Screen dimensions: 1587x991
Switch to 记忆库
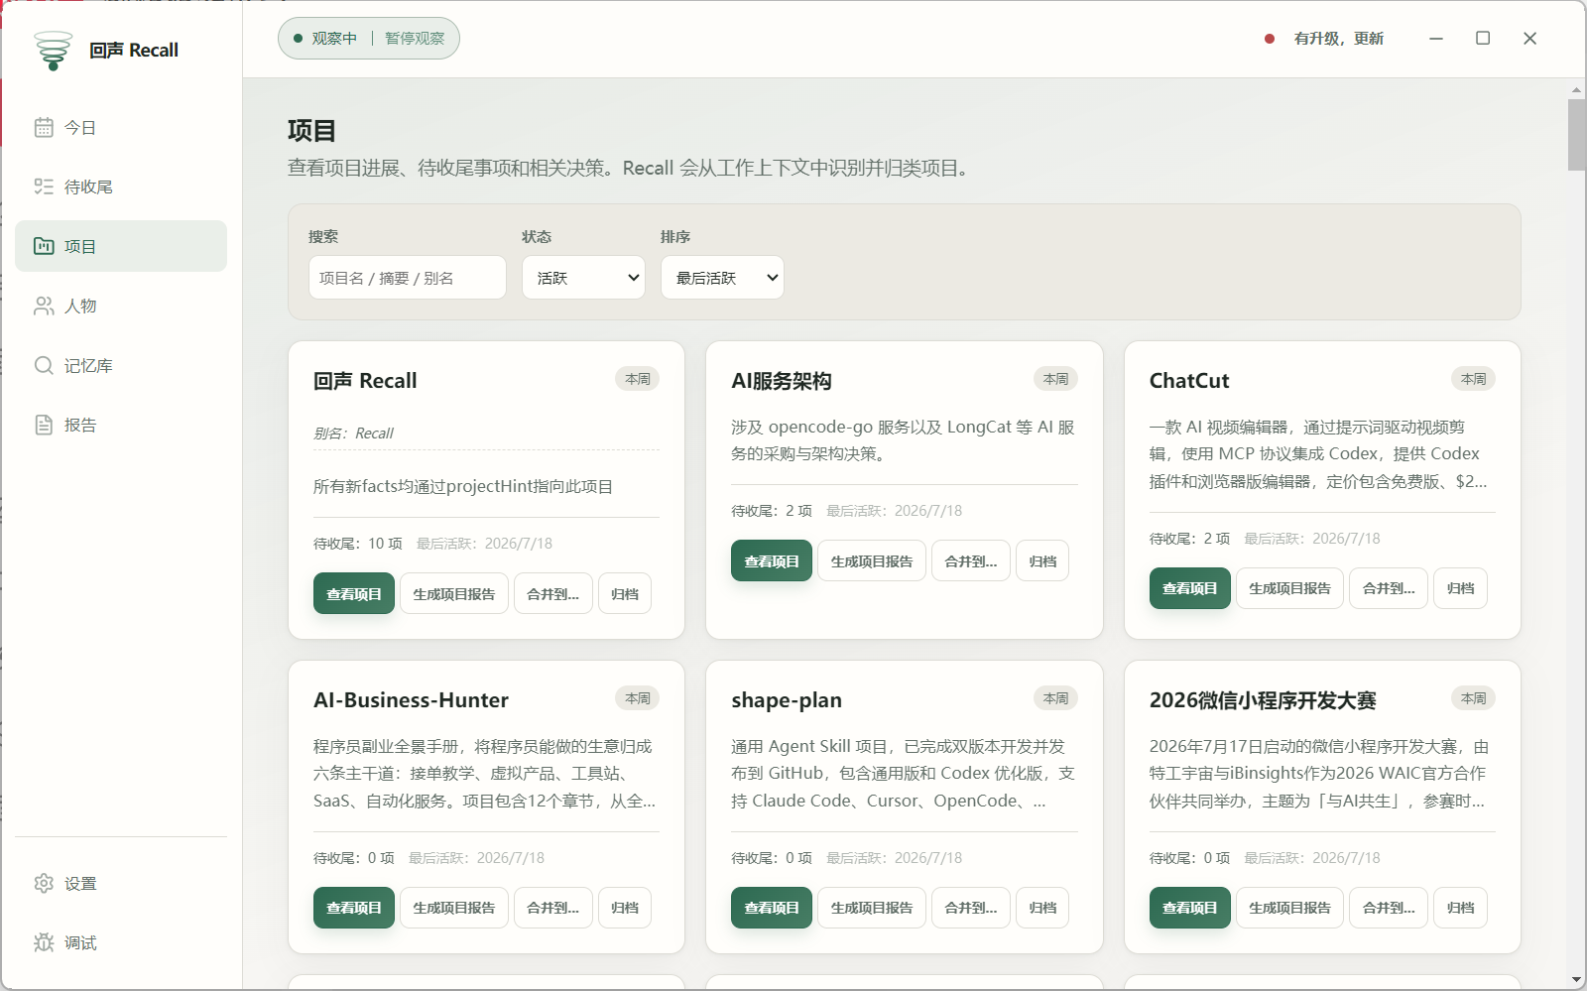121,365
